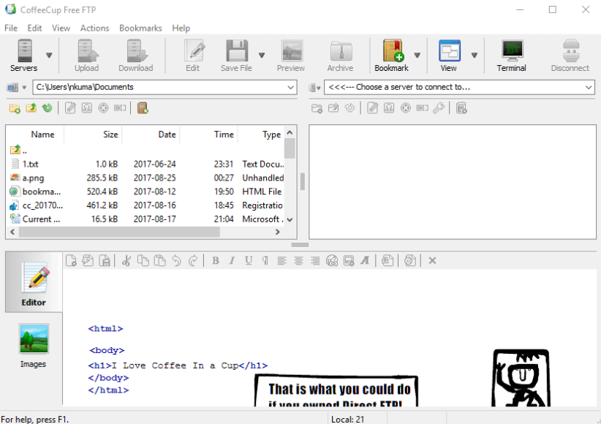The image size is (601, 424).
Task: Go to parent folder '..' entry
Action: (x=18, y=150)
